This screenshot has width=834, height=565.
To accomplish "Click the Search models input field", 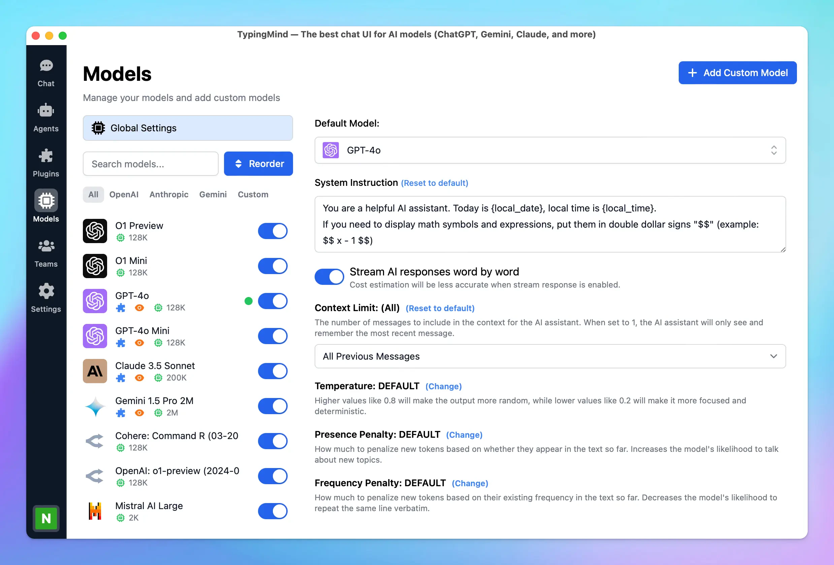I will tap(151, 164).
